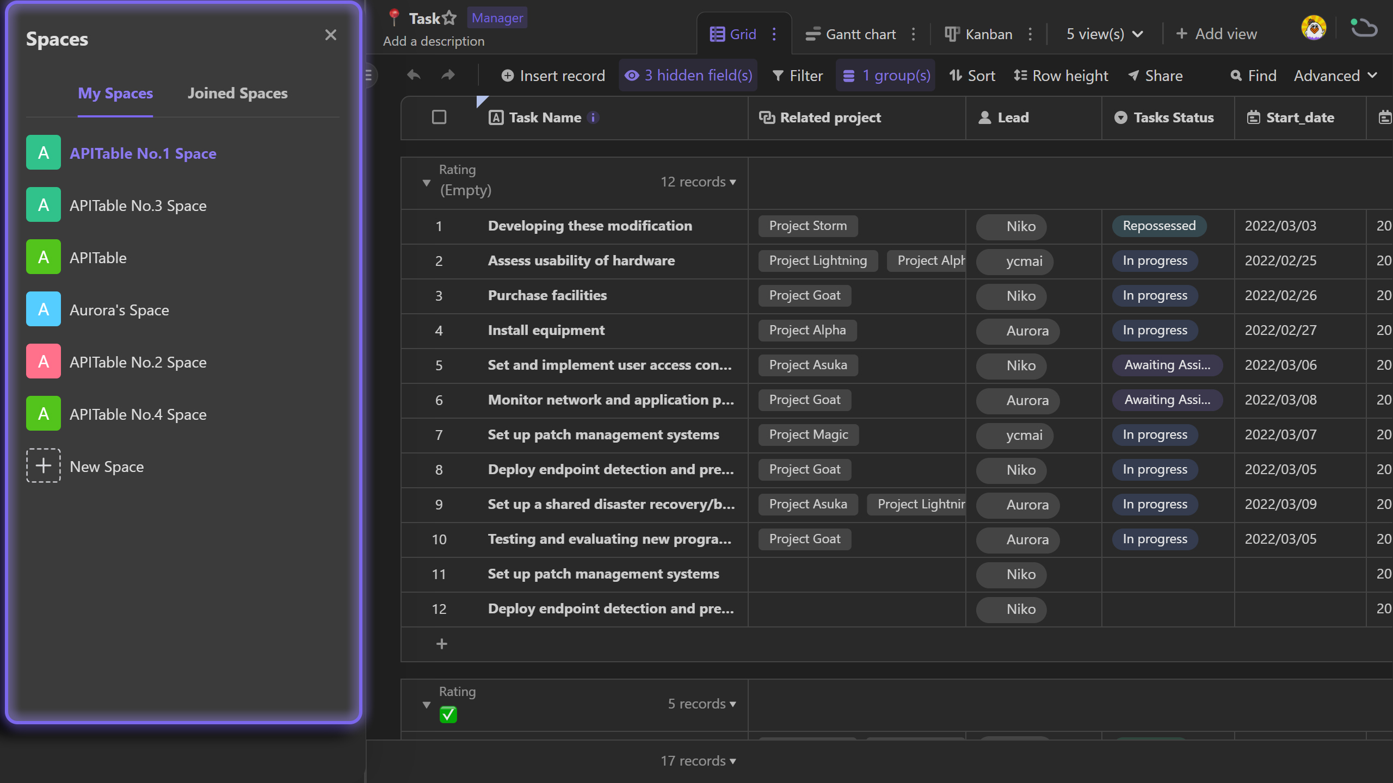Open APITable No.1 Space

click(x=183, y=153)
